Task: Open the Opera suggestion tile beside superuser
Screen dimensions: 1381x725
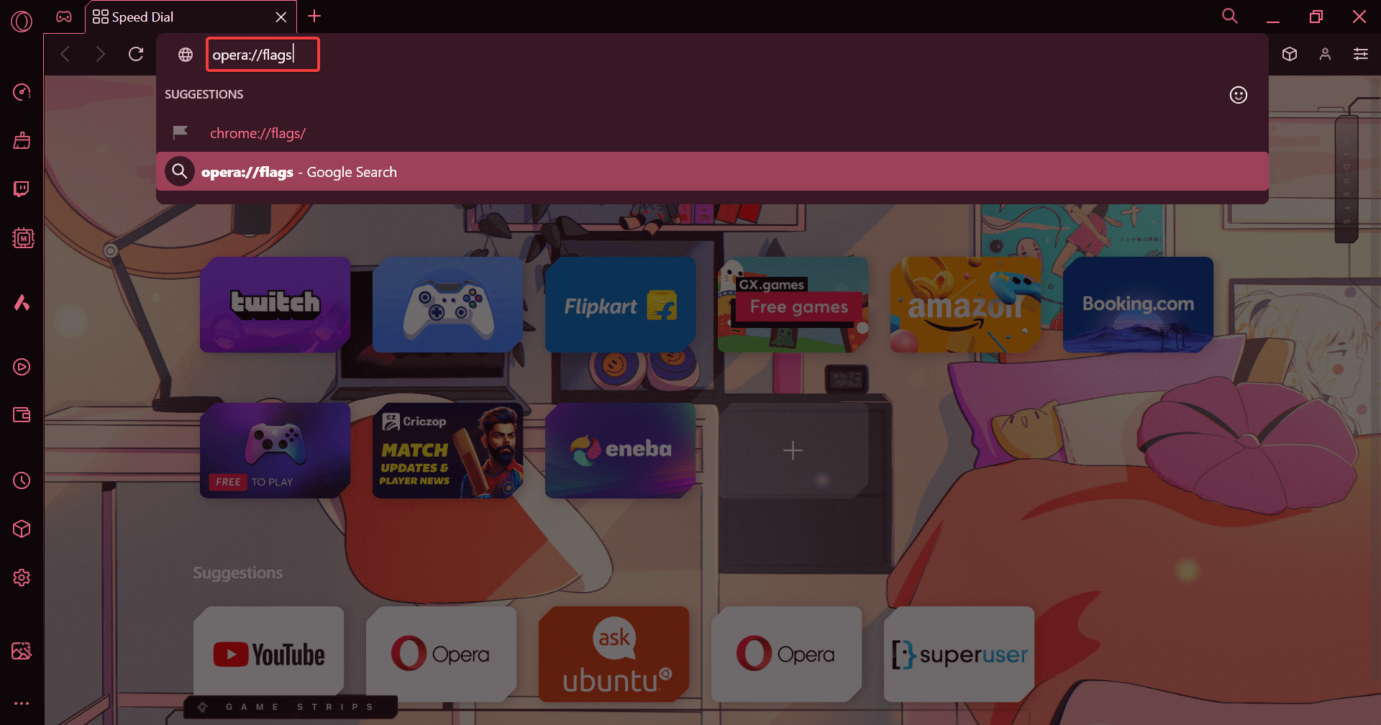Action: 786,655
